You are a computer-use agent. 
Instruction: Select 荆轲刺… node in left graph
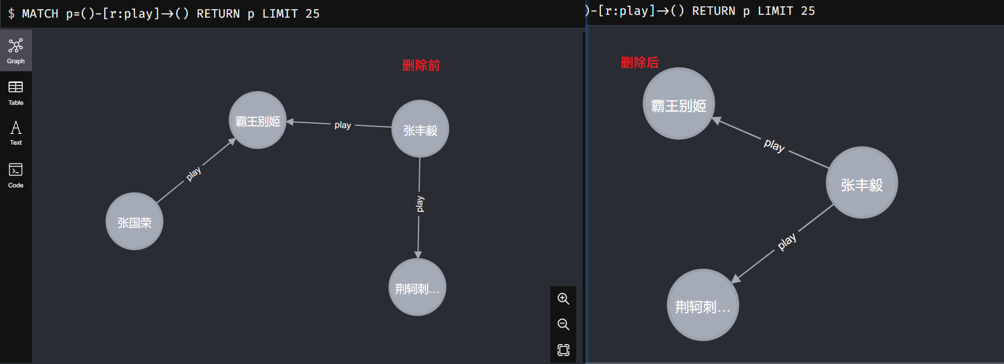coord(417,287)
